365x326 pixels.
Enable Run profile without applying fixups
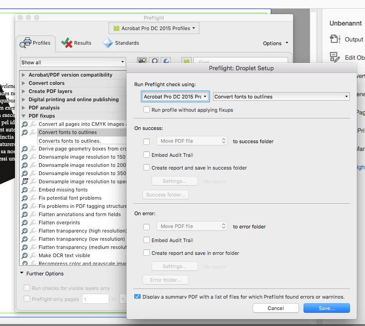point(147,109)
